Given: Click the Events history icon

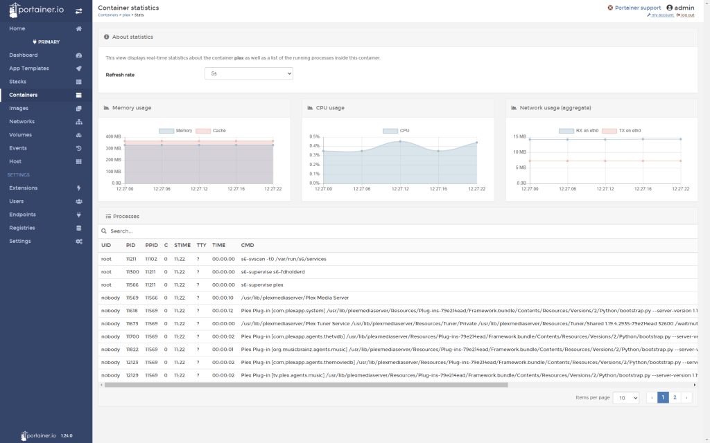Looking at the screenshot, I should (x=79, y=148).
